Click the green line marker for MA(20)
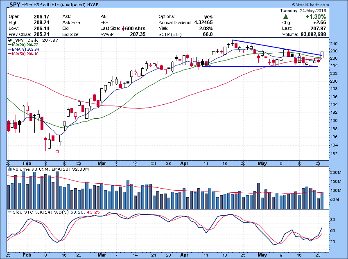Screen dimensions: 348x259 pos(10,45)
